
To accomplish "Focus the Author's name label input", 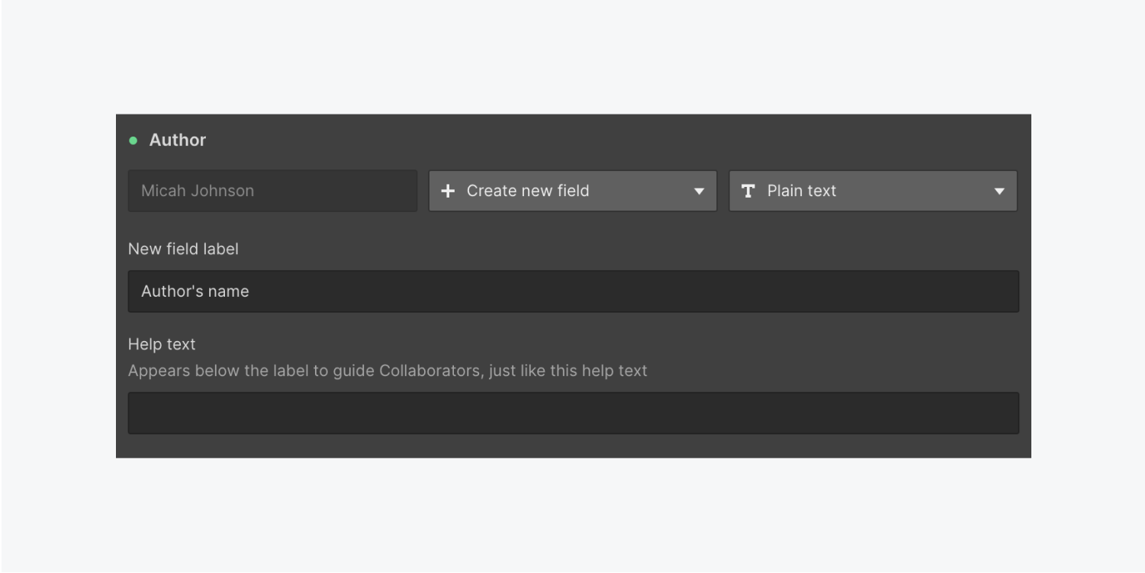I will (573, 291).
